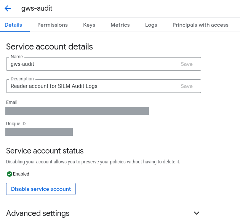The image size is (240, 222).
Task: Click the Advanced settings heading
Action: click(38, 213)
